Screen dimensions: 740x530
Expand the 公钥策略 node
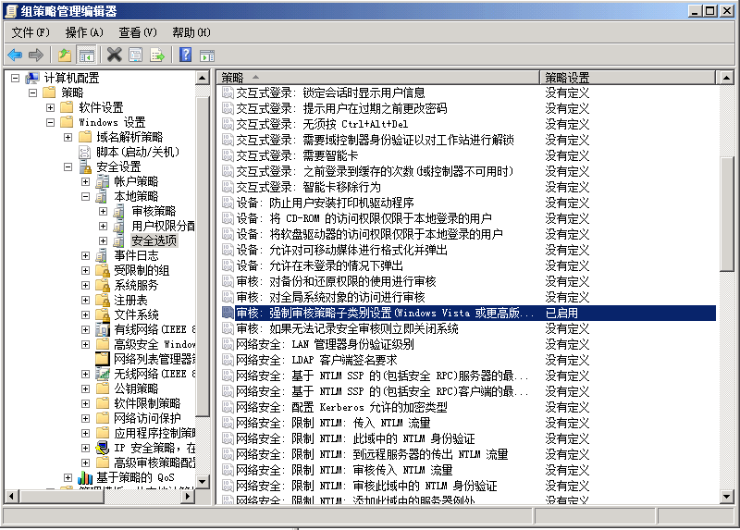[x=85, y=388]
